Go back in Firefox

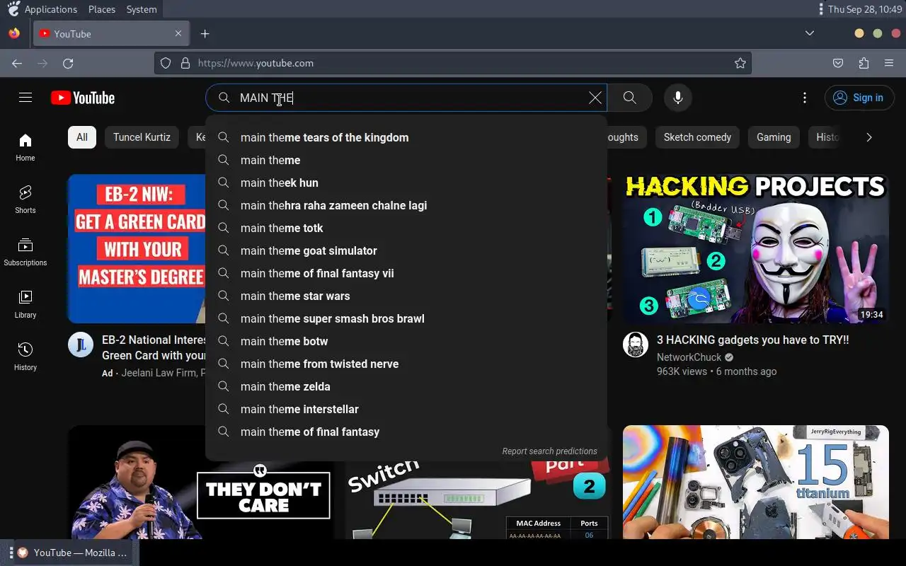point(17,63)
